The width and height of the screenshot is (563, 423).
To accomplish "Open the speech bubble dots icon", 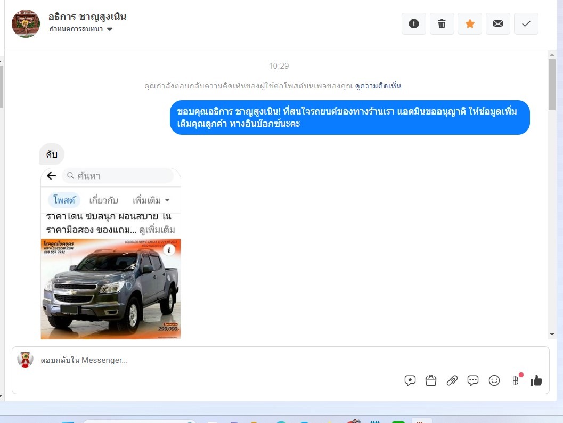I will 473,380.
